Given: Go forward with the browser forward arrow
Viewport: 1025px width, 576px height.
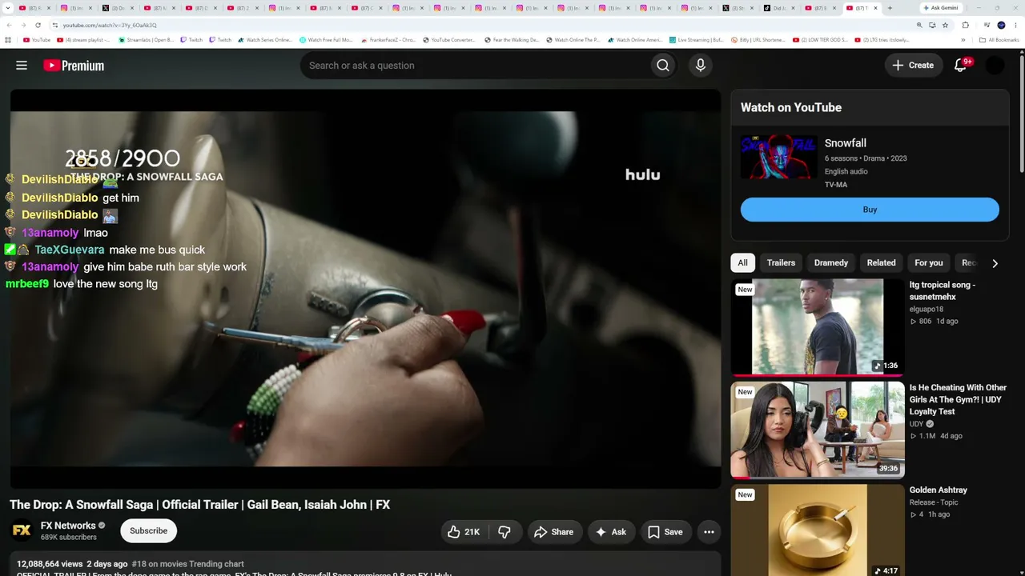Looking at the screenshot, I should (24, 25).
